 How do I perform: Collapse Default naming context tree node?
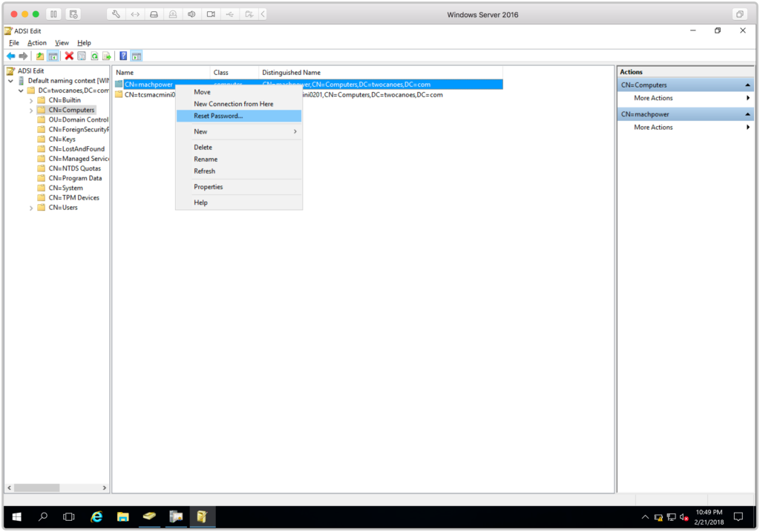click(x=10, y=81)
